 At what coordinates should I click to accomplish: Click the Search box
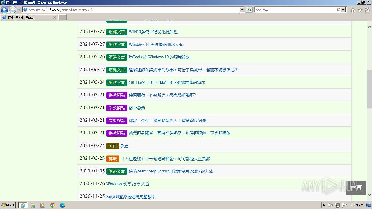(295, 10)
